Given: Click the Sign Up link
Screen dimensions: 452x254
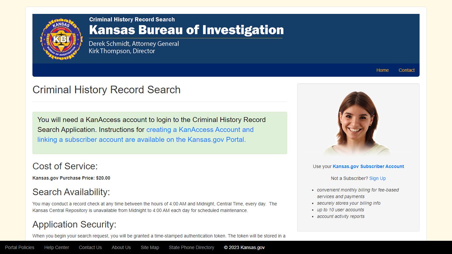Looking at the screenshot, I should [x=378, y=178].
